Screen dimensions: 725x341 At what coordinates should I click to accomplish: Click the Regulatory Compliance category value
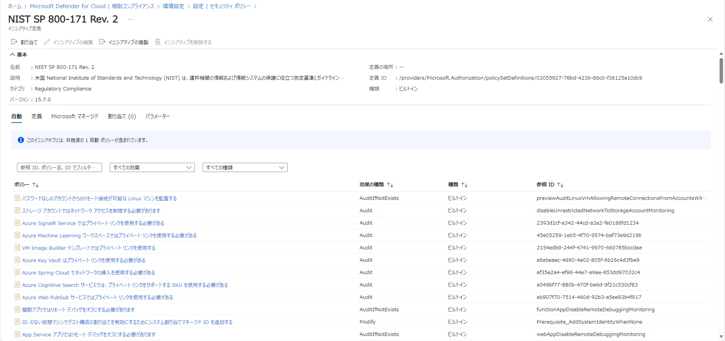click(63, 89)
